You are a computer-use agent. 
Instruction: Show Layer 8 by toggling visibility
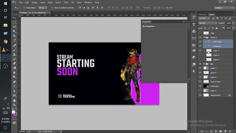point(200,55)
